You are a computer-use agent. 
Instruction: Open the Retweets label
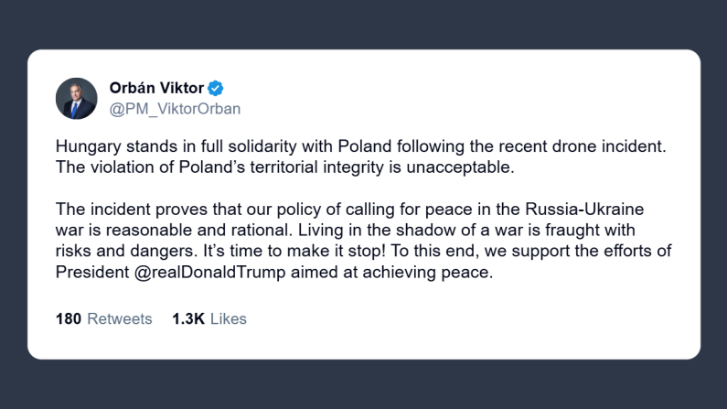tap(121, 319)
